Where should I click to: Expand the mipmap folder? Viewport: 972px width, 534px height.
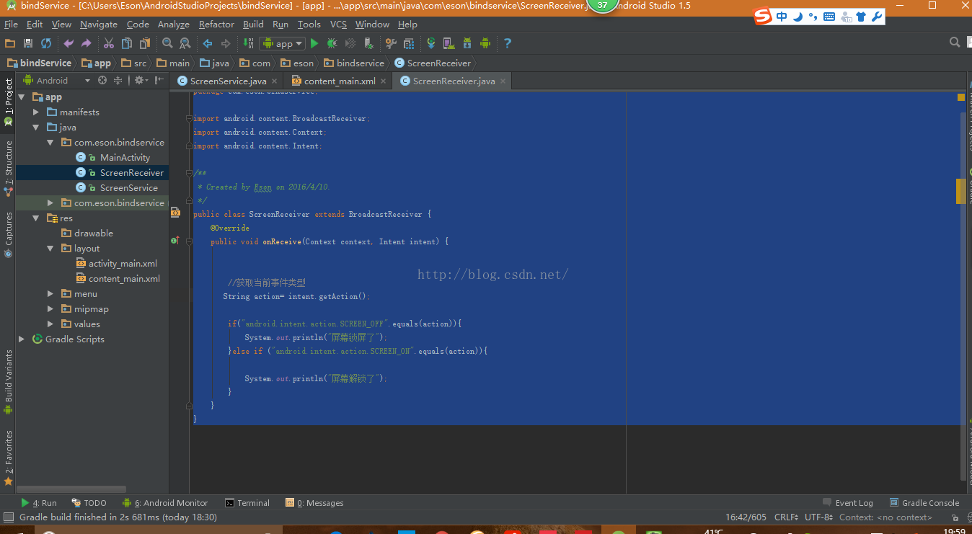[50, 309]
